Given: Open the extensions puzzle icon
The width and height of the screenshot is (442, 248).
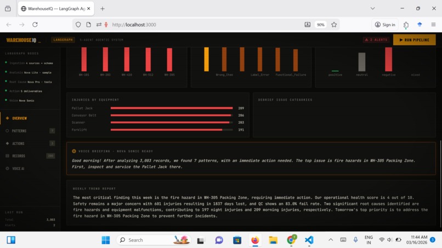Looking at the screenshot, I should click(x=406, y=25).
